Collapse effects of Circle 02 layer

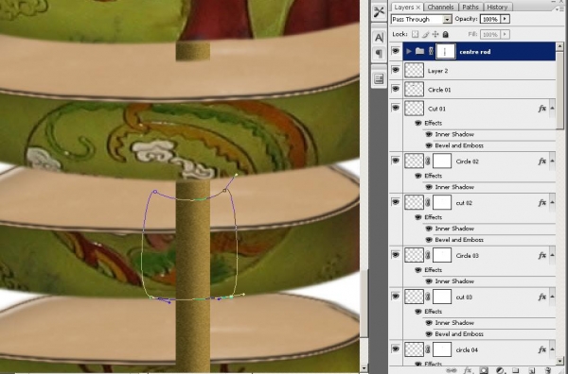pyautogui.click(x=552, y=161)
